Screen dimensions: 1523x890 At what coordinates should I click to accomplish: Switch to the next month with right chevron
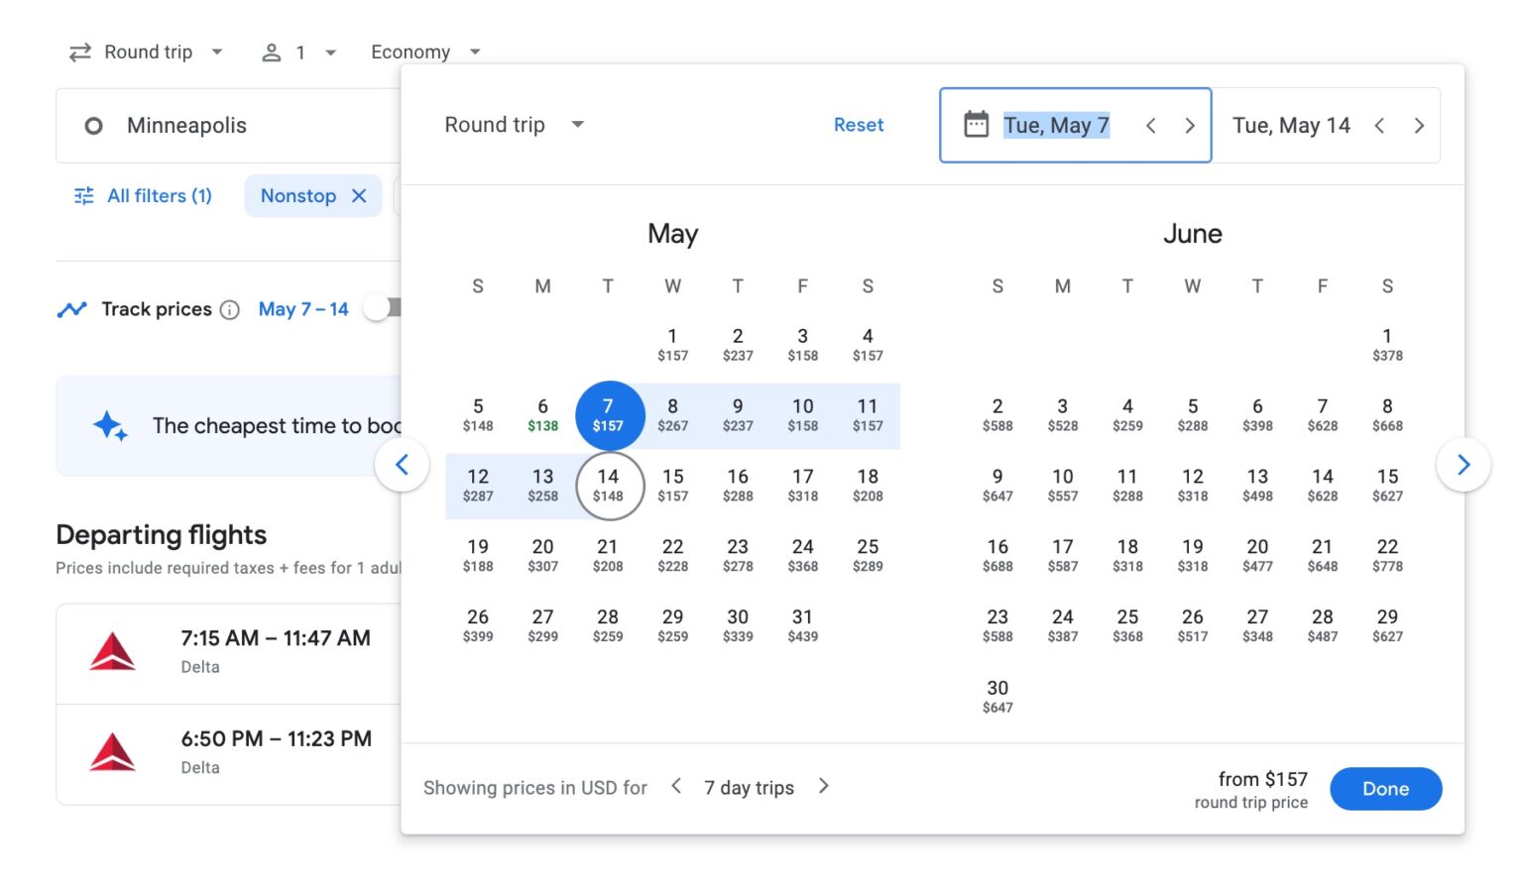tap(1464, 464)
